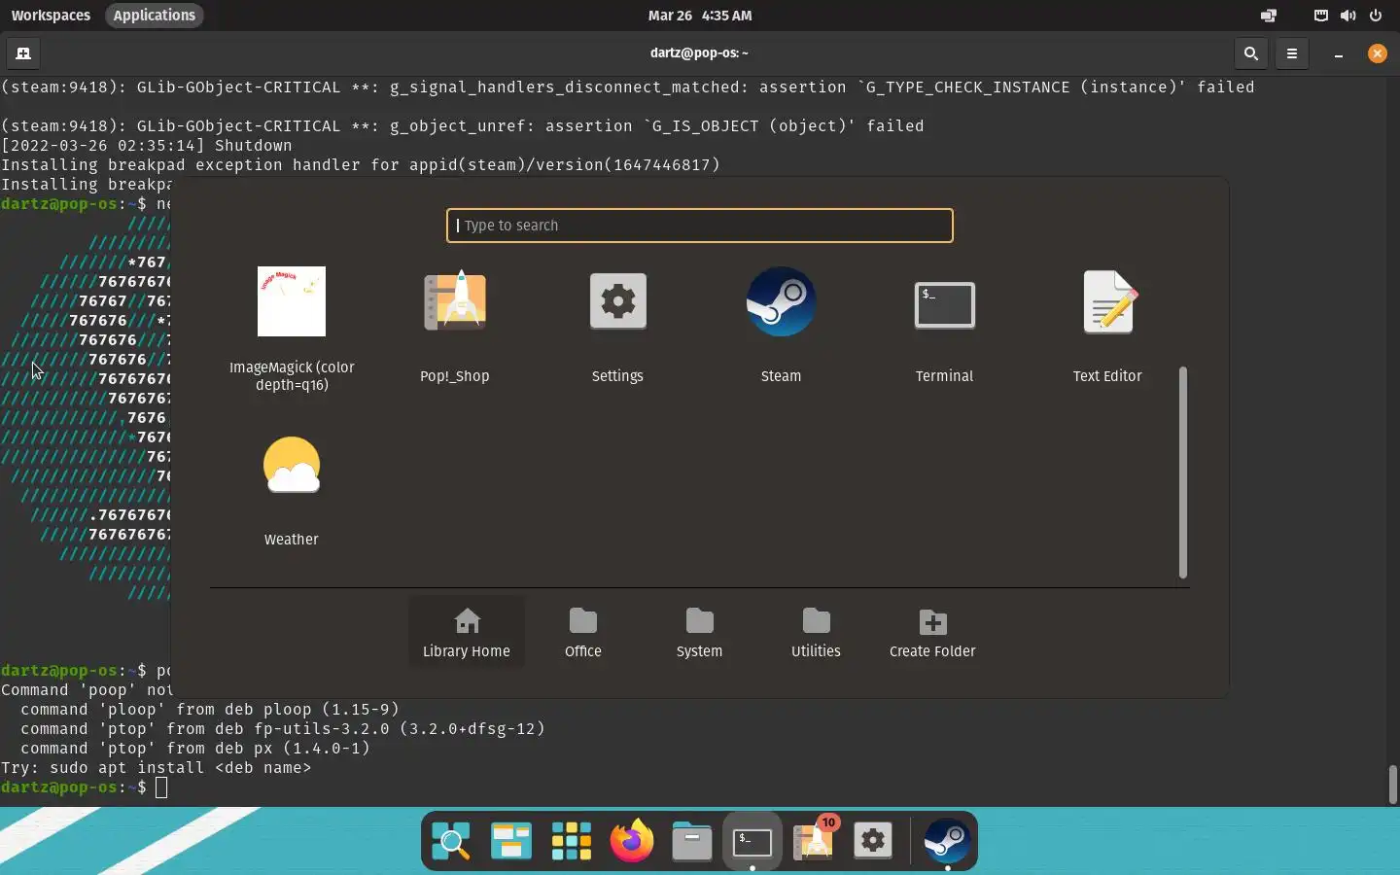Viewport: 1400px width, 875px height.
Task: Click the terminal window vertical scrollbar
Action: pos(1392,785)
